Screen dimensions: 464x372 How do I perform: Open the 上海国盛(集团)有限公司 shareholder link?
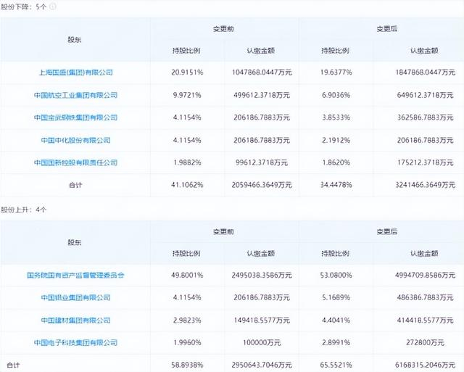pos(75,73)
